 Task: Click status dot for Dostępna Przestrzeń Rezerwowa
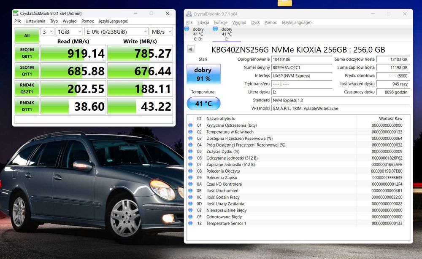[190, 139]
